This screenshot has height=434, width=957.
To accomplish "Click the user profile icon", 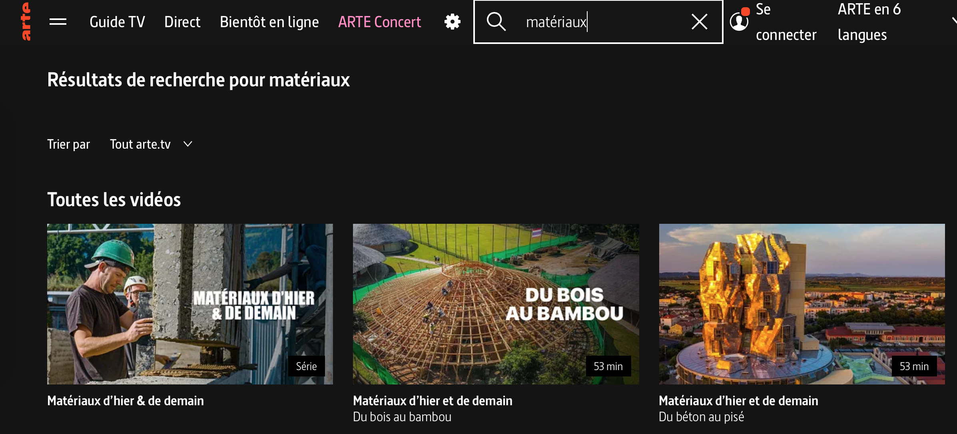I will 739,22.
